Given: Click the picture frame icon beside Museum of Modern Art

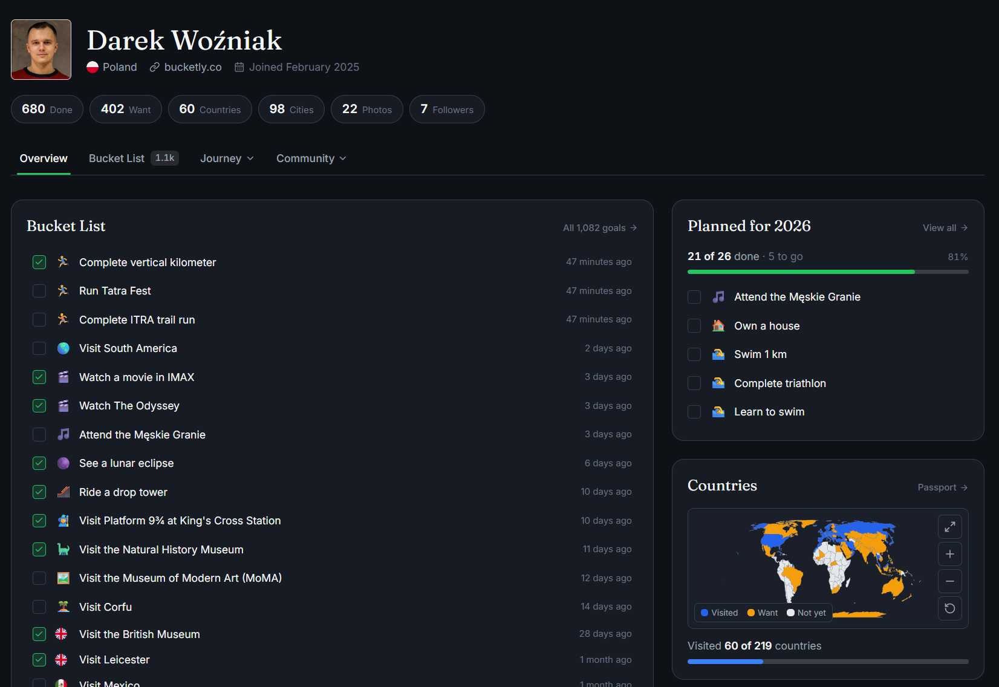Looking at the screenshot, I should 63,578.
